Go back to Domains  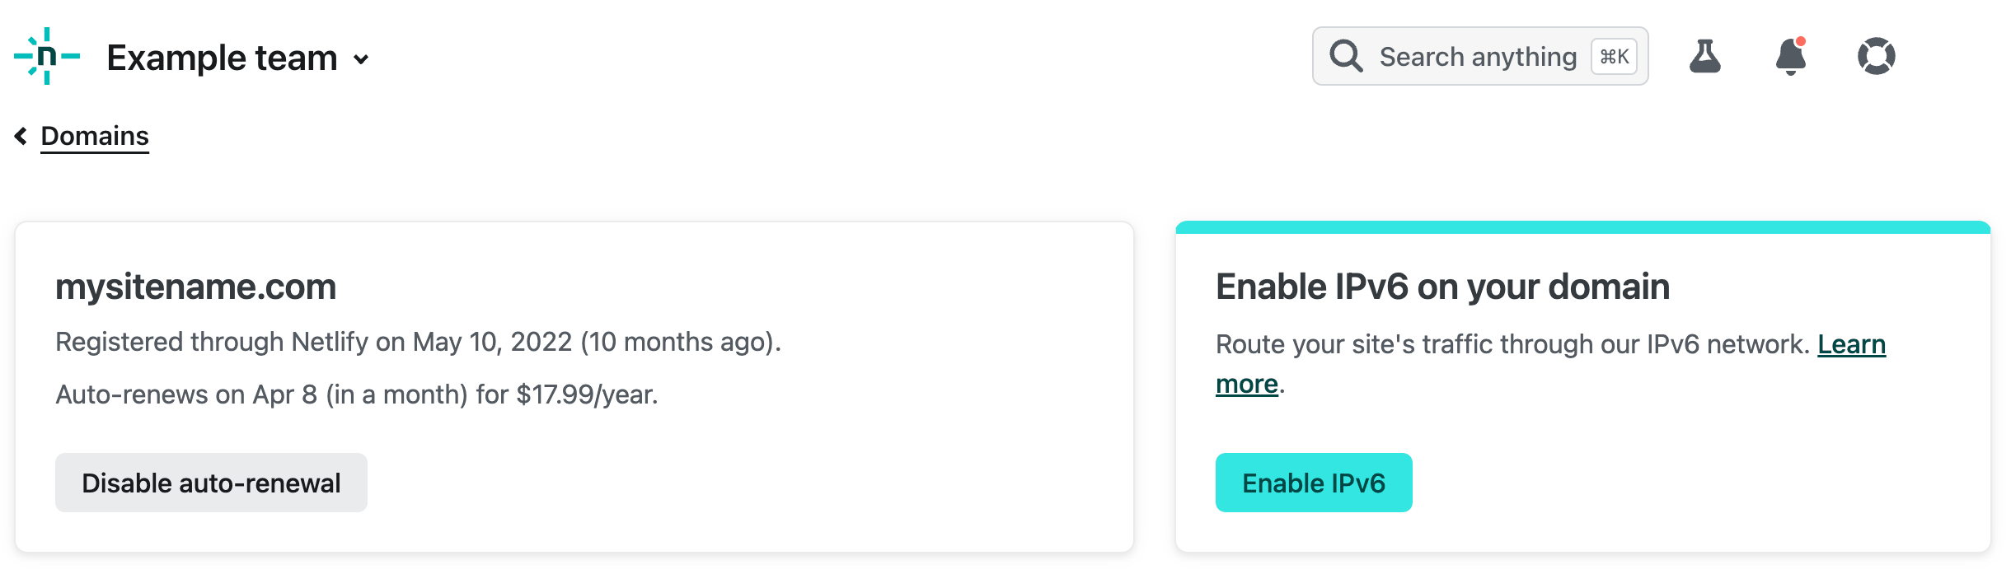[95, 136]
